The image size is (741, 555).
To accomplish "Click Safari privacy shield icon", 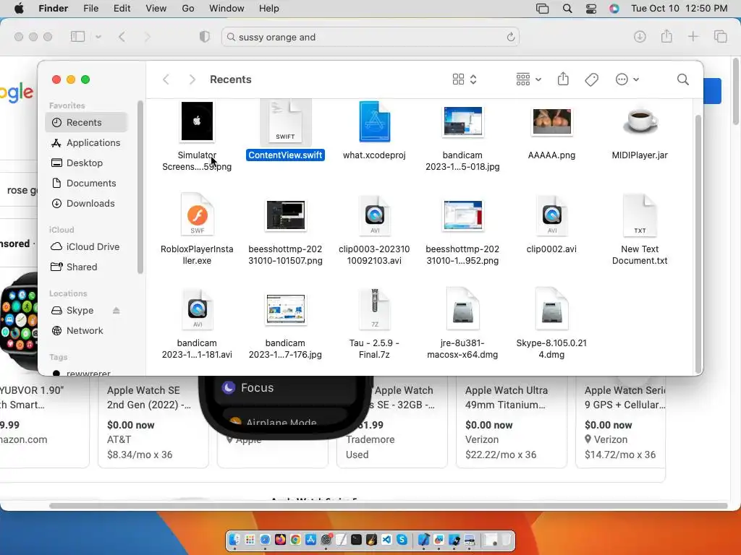I will coord(204,37).
